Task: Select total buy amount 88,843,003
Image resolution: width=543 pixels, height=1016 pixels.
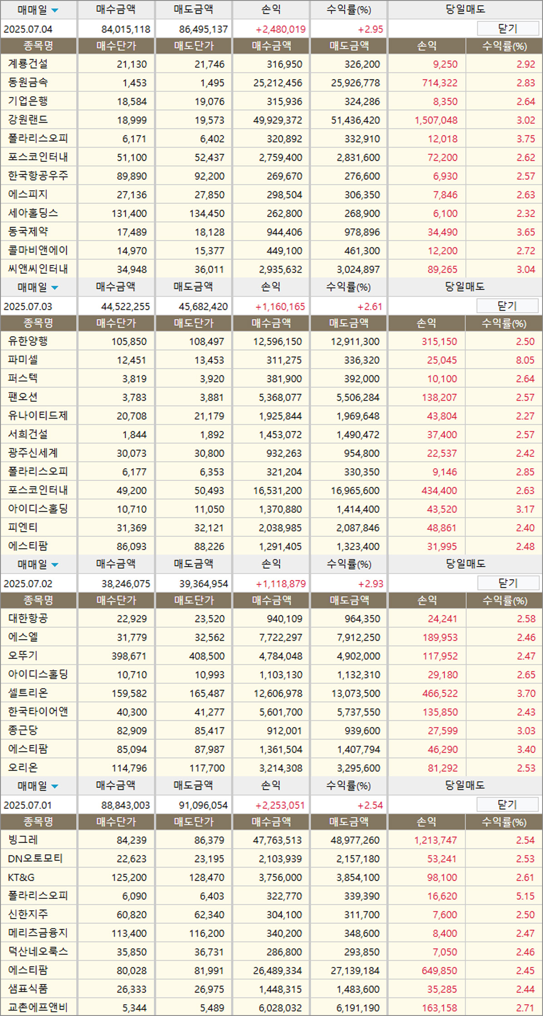Action: click(x=125, y=805)
